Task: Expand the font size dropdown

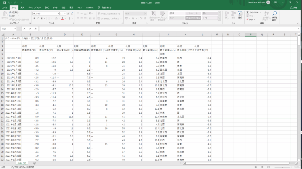Action: [x=65, y=14]
